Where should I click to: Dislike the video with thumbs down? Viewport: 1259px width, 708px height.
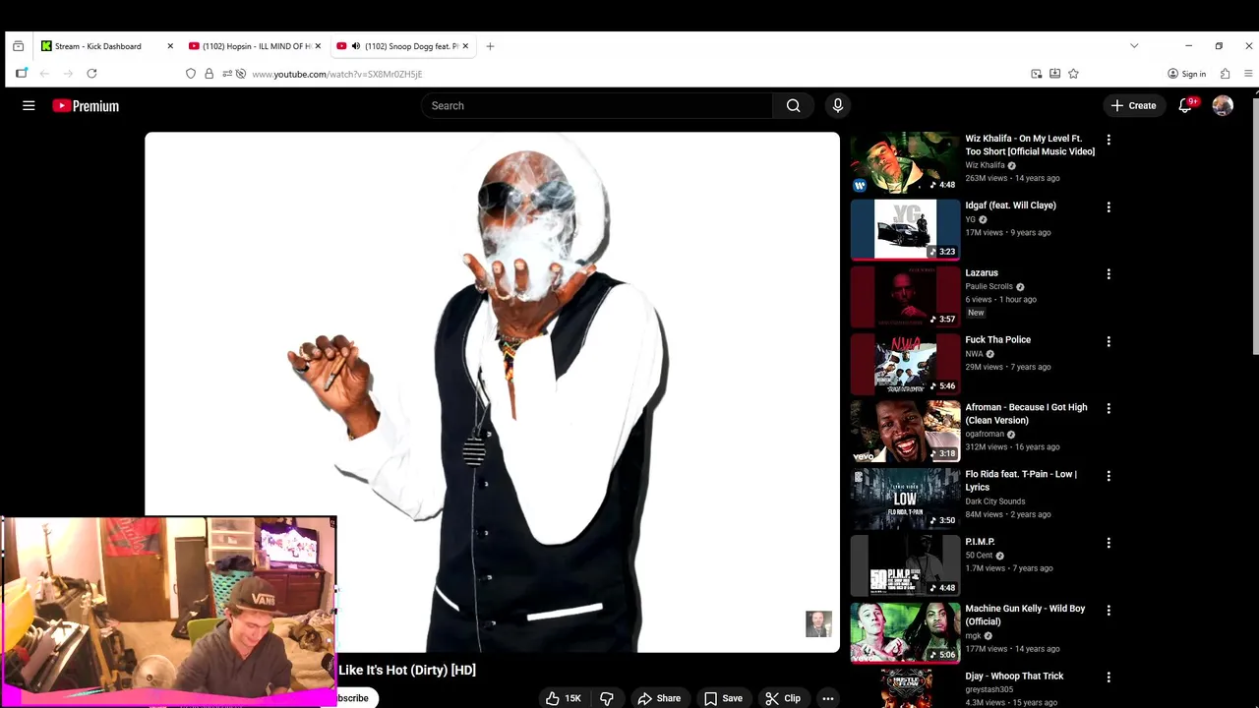tap(607, 698)
